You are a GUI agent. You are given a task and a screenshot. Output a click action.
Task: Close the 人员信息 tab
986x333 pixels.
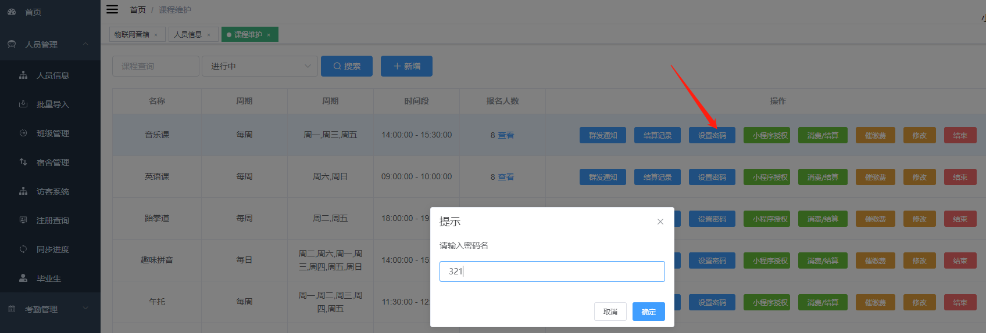point(209,35)
